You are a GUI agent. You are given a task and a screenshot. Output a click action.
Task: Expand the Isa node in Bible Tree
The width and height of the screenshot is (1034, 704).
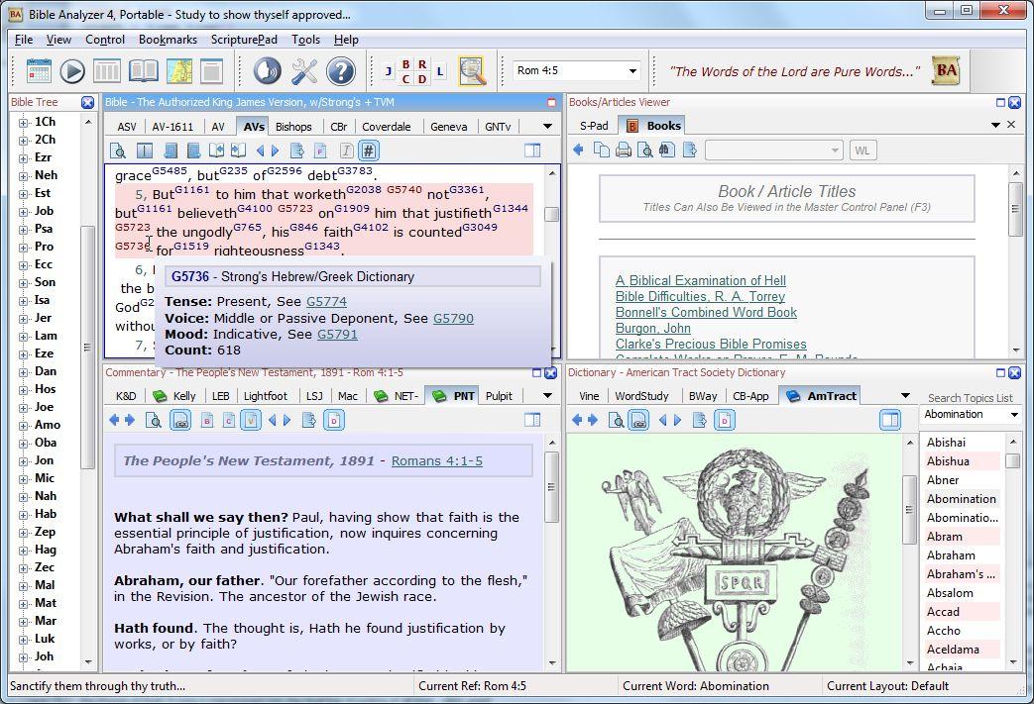click(23, 301)
